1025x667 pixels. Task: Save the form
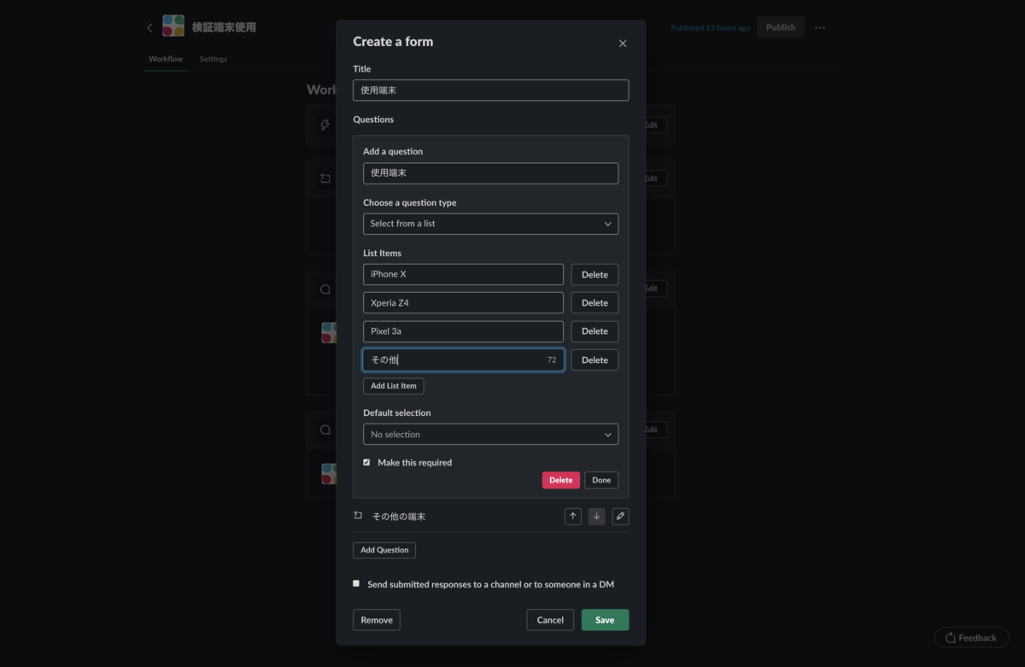click(x=605, y=620)
